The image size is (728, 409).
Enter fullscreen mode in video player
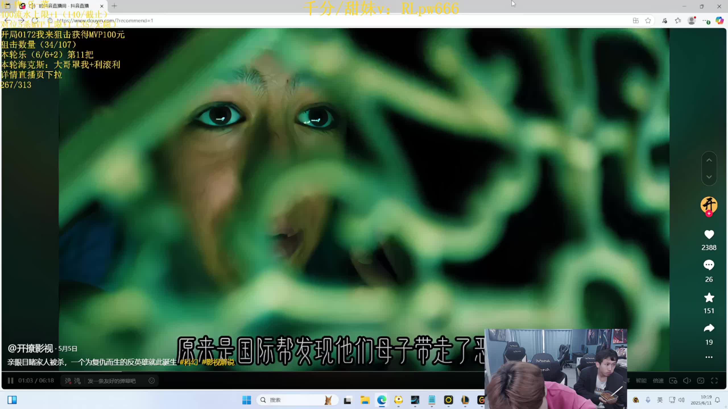point(714,381)
